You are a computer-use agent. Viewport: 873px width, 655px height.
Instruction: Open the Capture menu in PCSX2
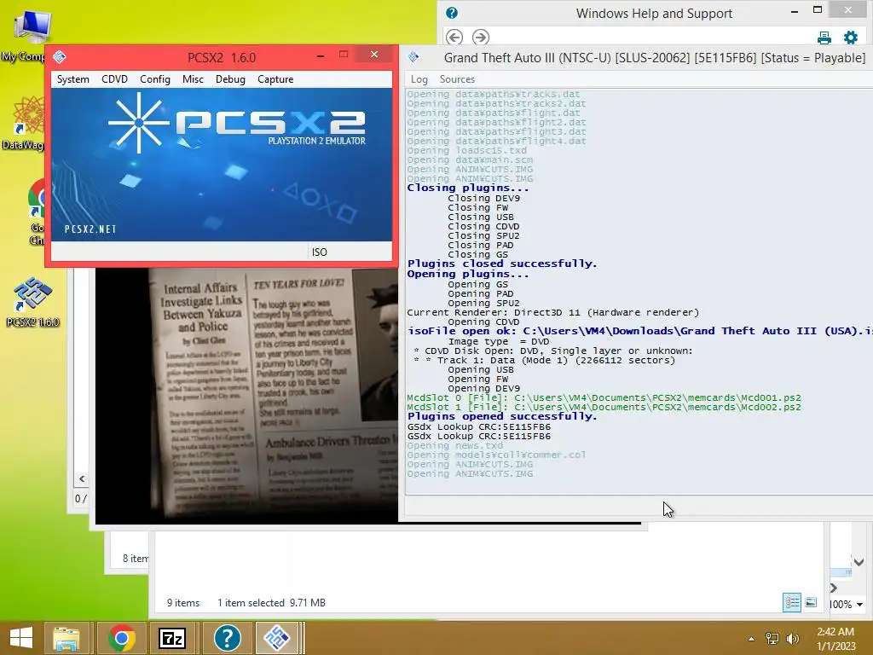pyautogui.click(x=275, y=79)
